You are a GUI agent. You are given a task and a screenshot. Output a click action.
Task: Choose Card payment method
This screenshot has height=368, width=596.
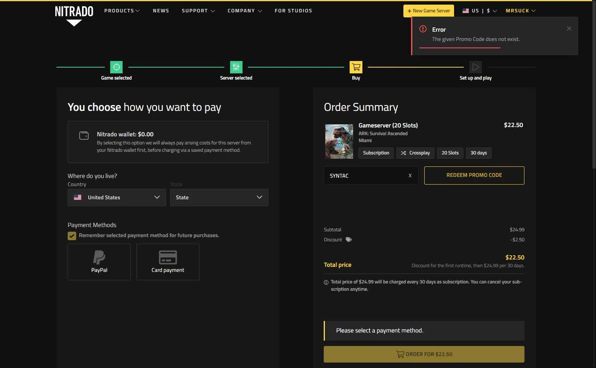(x=168, y=262)
